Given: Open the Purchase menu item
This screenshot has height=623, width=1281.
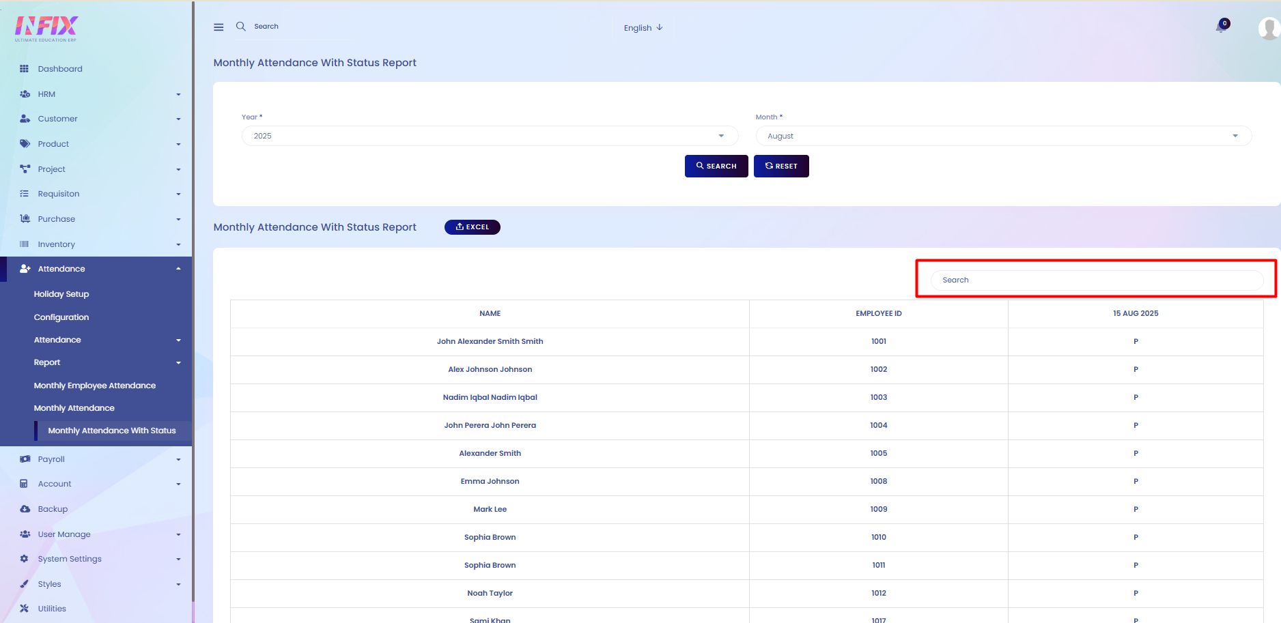Looking at the screenshot, I should pyautogui.click(x=57, y=219).
